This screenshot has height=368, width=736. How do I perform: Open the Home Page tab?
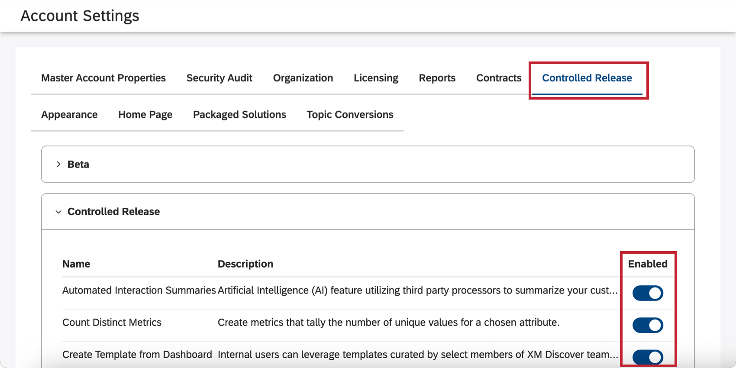(x=145, y=115)
